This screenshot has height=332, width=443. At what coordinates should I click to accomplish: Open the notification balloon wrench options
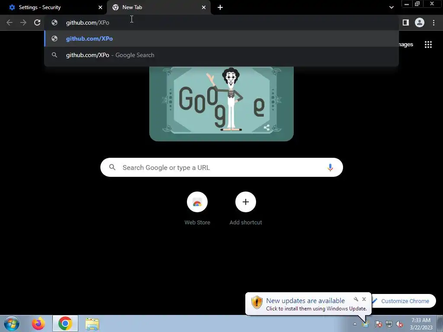tap(356, 299)
